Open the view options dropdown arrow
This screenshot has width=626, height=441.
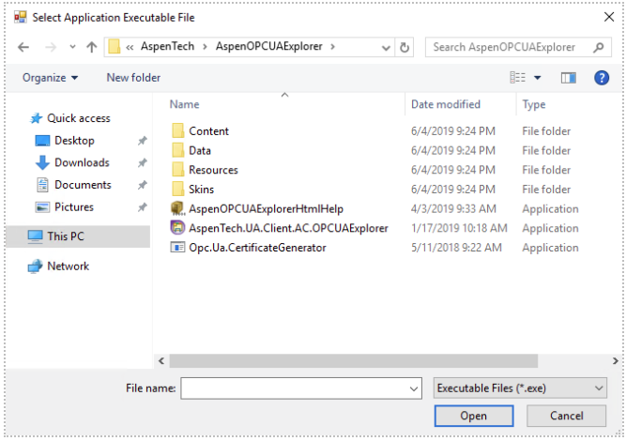click(x=538, y=78)
